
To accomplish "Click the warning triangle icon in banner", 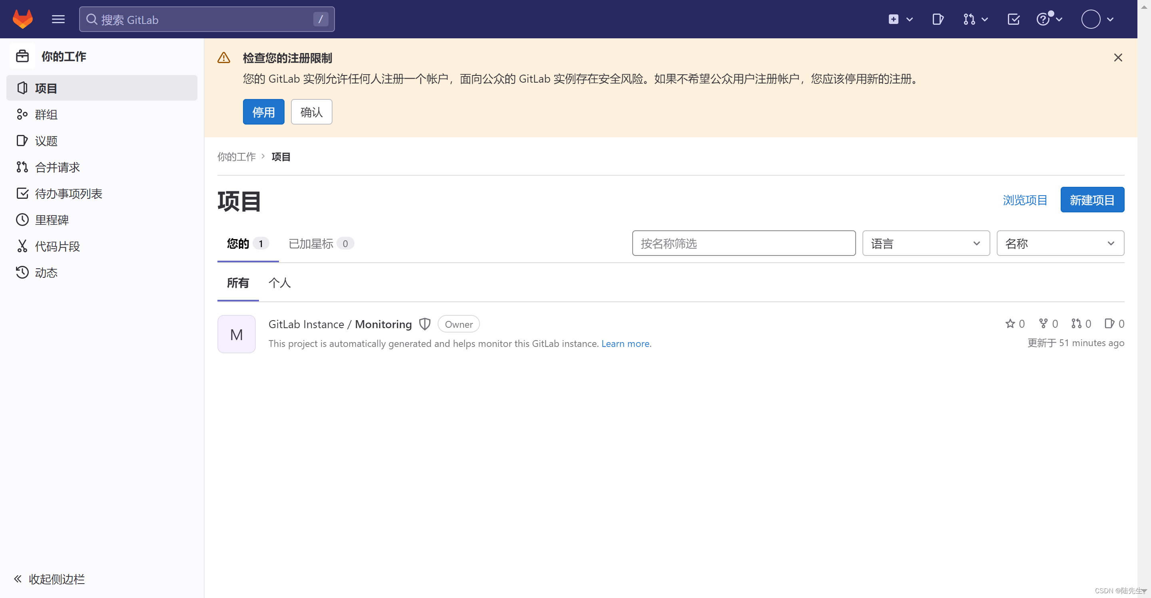I will point(224,57).
